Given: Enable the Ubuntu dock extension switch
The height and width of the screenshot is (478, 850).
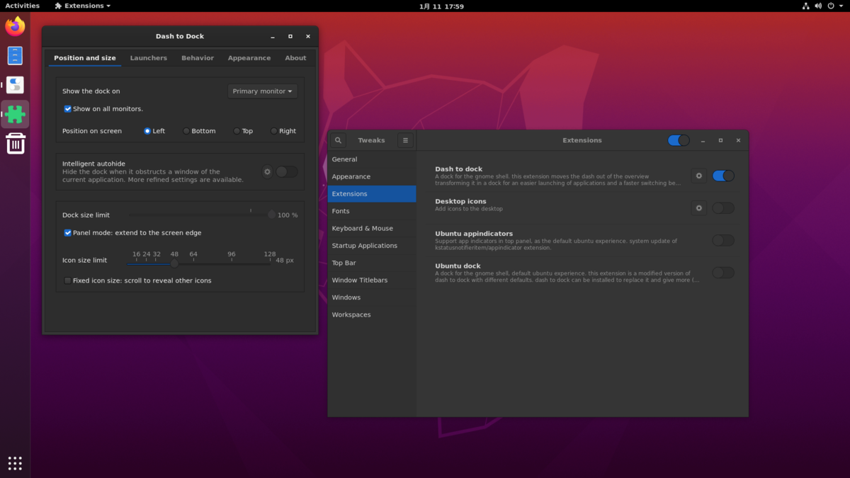Looking at the screenshot, I should (x=723, y=273).
